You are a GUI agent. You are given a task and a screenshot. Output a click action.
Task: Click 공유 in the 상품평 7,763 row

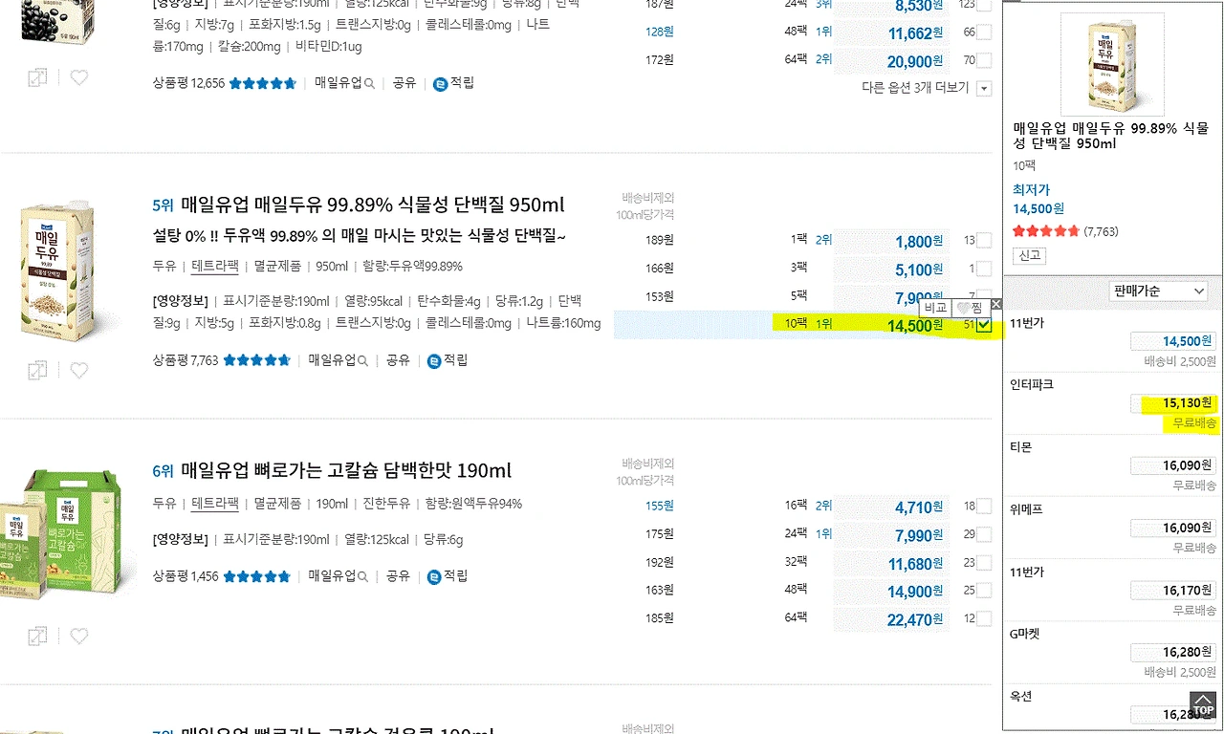pyautogui.click(x=398, y=360)
